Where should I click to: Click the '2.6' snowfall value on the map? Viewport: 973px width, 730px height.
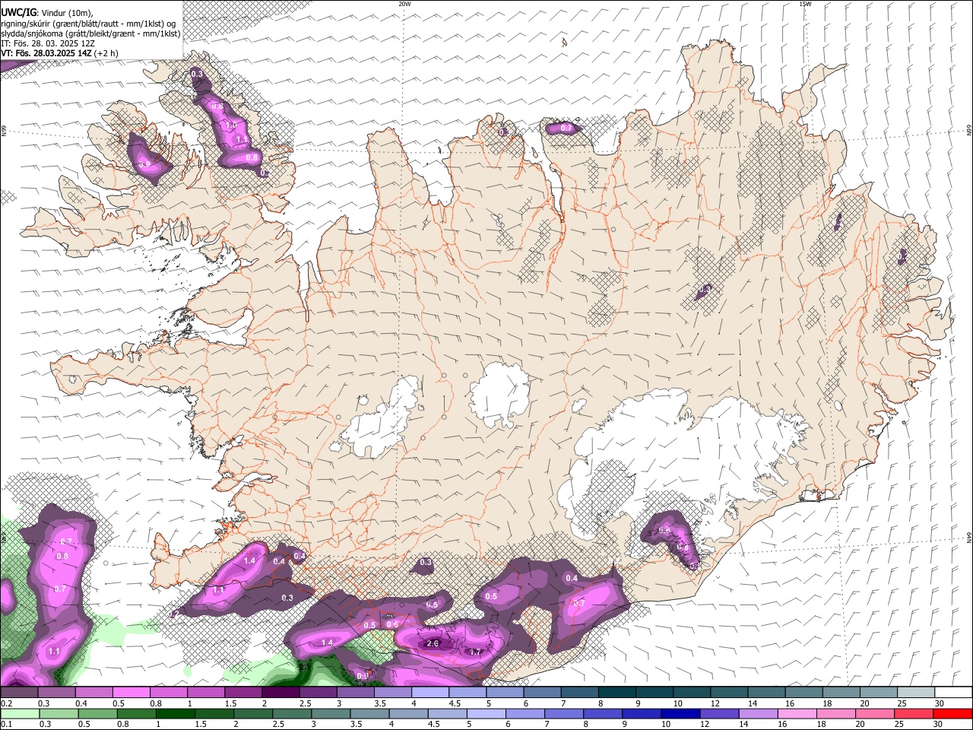(433, 643)
